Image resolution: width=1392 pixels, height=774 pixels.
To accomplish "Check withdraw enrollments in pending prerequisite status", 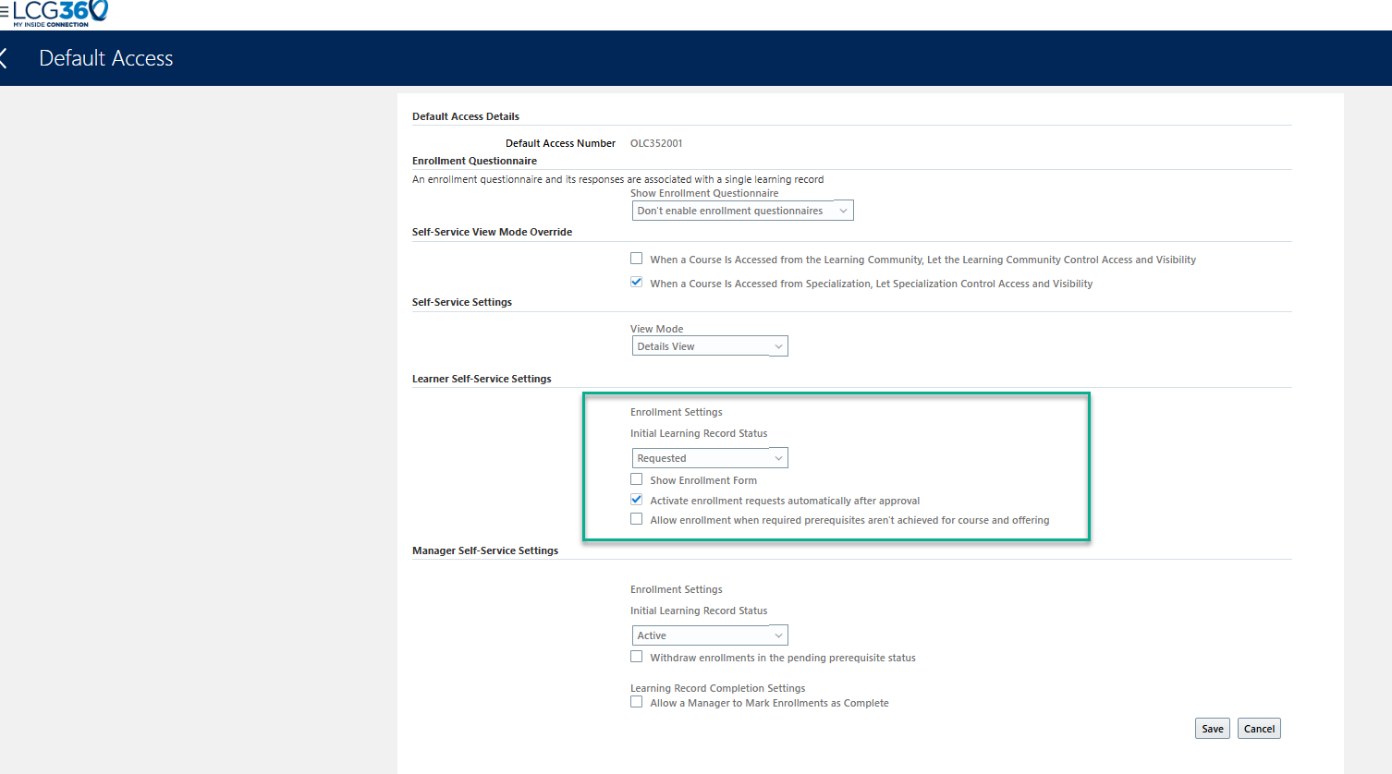I will point(636,656).
